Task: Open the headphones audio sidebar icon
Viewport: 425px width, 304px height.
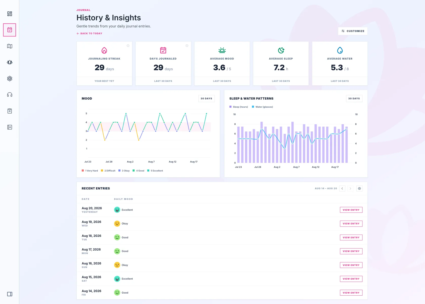Action: click(x=10, y=95)
